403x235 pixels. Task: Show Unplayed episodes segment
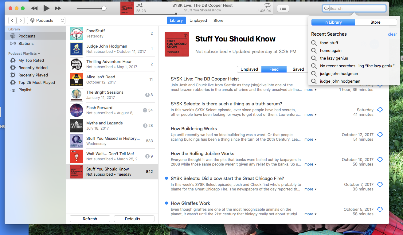coord(249,69)
